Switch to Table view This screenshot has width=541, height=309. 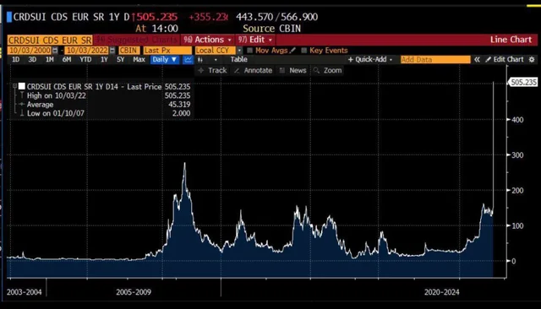[x=238, y=59]
